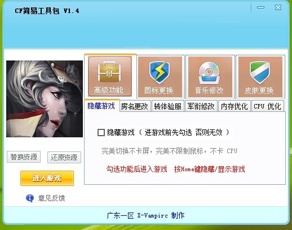Start with the orange 进入游戏 button

click(x=47, y=178)
